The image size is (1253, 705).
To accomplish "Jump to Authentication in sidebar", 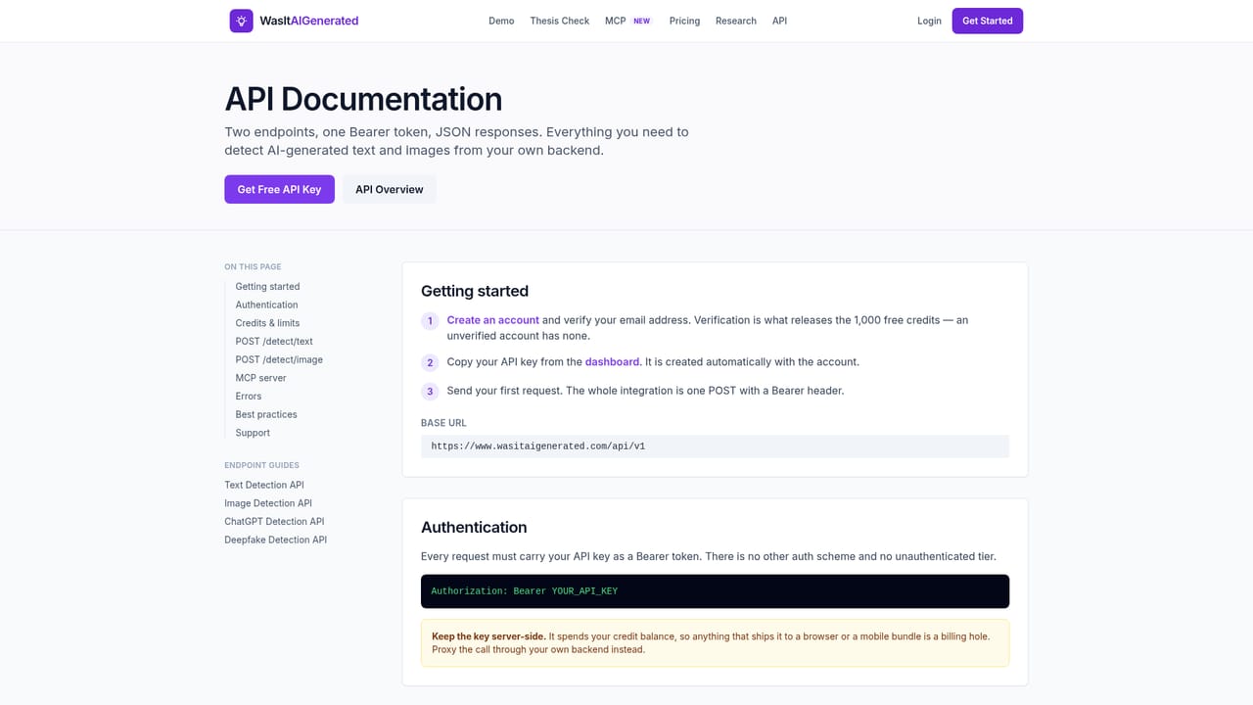I will point(266,305).
